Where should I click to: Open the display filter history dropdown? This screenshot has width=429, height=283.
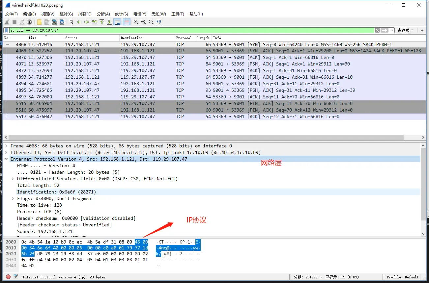pyautogui.click(x=392, y=30)
